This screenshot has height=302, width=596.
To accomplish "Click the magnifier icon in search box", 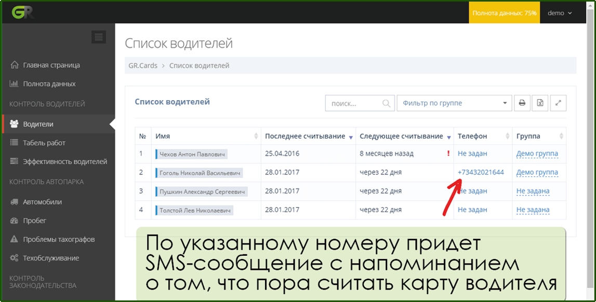I will (x=386, y=103).
